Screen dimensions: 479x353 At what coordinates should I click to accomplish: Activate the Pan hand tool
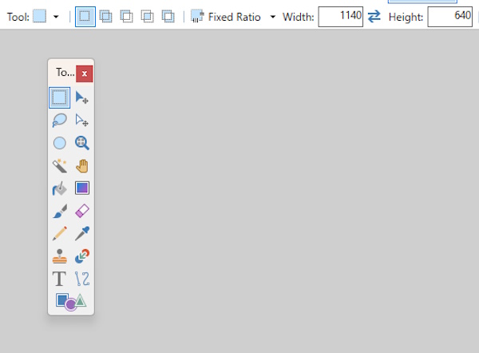pyautogui.click(x=81, y=166)
